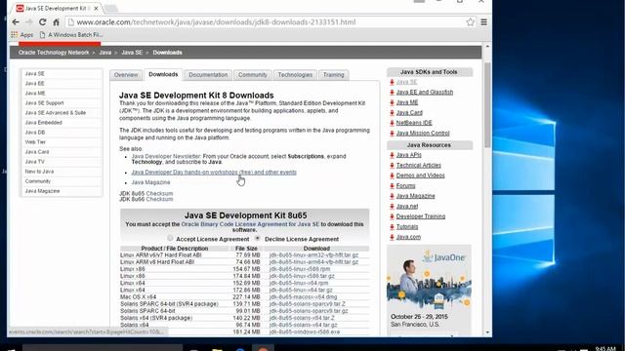Open Java breadcrumb link
This screenshot has width=625, height=351.
click(x=105, y=53)
